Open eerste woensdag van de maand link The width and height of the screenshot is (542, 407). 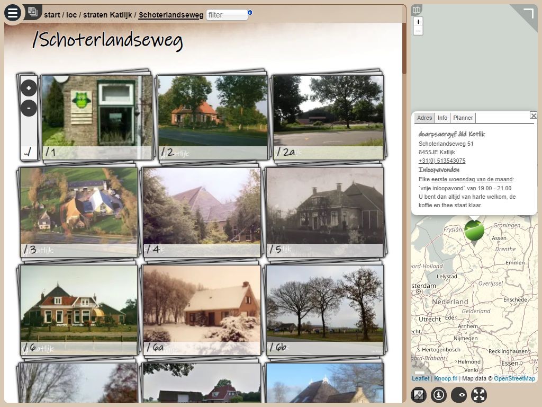472,179
